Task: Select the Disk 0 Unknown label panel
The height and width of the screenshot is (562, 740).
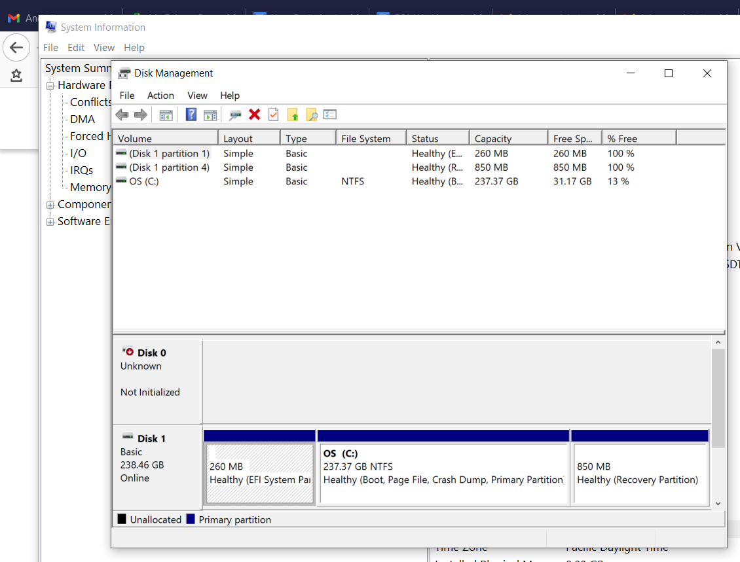Action: tap(158, 381)
